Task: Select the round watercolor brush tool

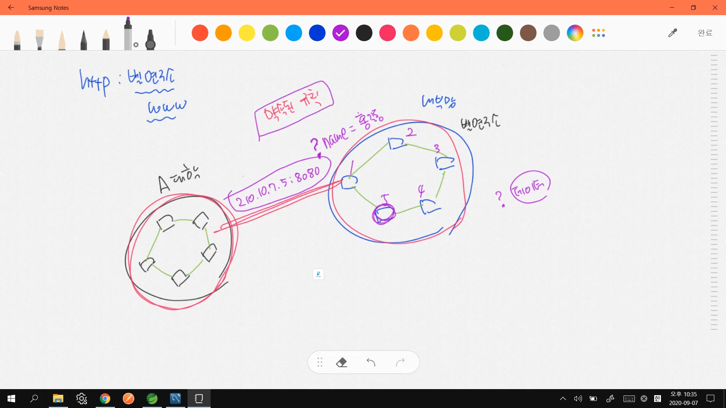Action: pyautogui.click(x=17, y=40)
